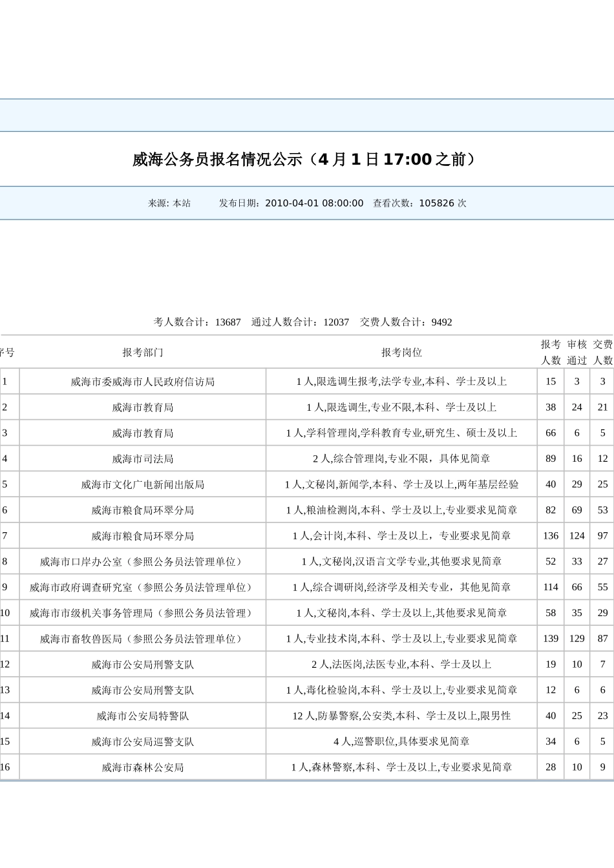Click approved count 124 in row 7
The width and height of the screenshot is (614, 868).
pos(577,536)
